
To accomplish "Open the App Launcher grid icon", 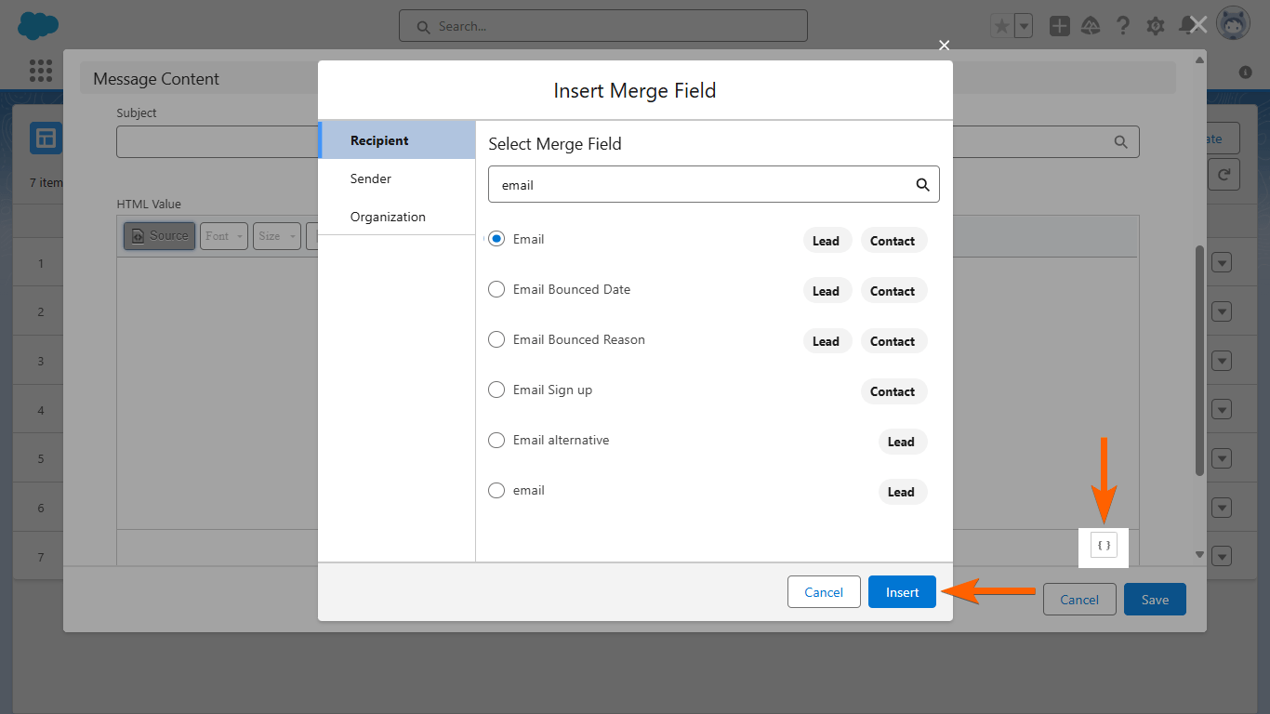I will pyautogui.click(x=41, y=71).
